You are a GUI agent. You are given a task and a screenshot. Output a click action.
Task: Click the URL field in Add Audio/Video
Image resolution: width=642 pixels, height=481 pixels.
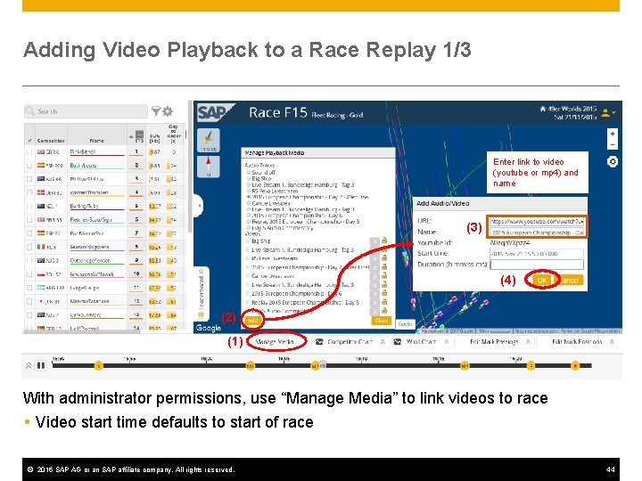coord(537,221)
